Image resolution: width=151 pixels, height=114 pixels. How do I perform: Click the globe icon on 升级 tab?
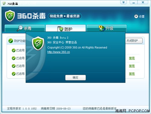102,28
